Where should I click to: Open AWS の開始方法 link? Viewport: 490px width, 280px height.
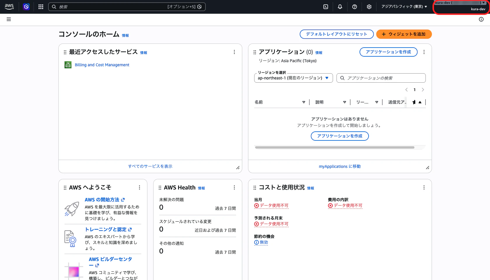pos(105,200)
